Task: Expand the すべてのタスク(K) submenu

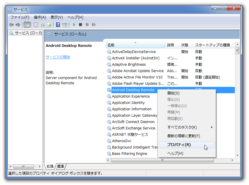Action: pyautogui.click(x=187, y=127)
